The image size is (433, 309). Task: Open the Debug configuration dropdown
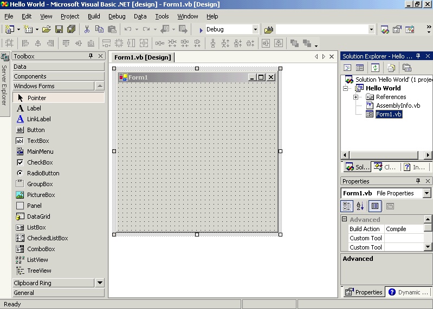tap(255, 29)
